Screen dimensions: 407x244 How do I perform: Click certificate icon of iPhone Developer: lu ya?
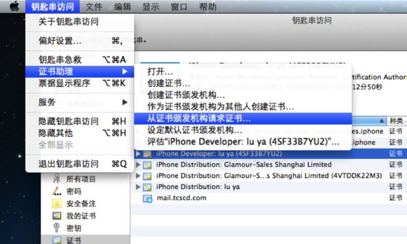pos(147,154)
